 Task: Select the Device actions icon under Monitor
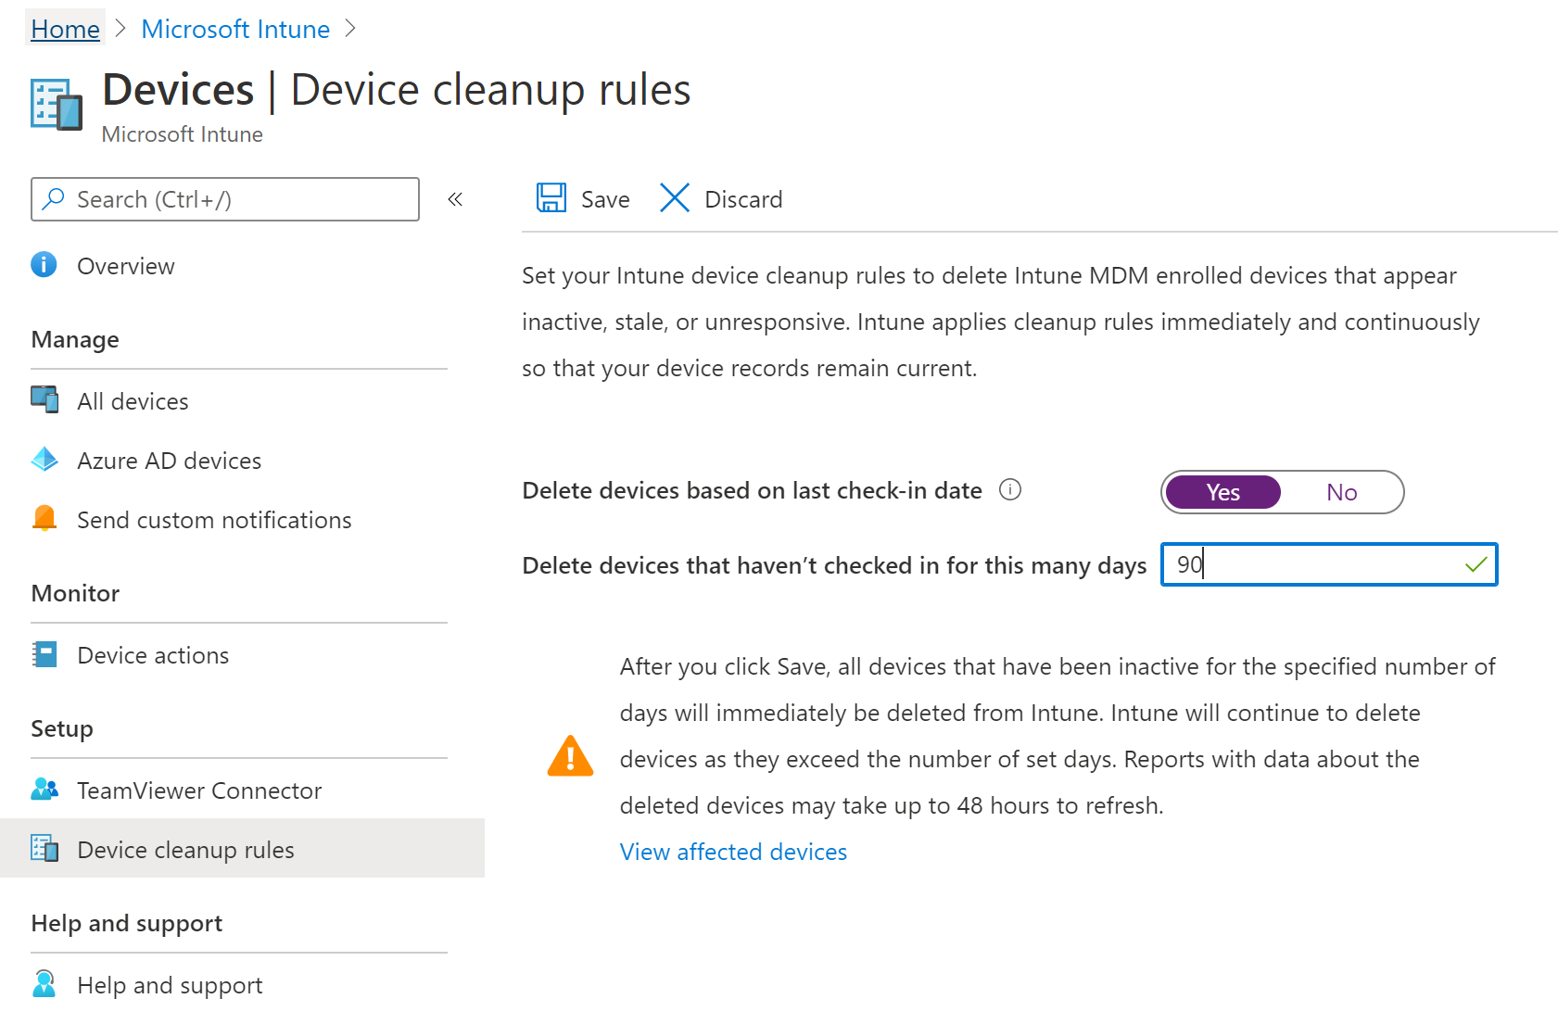44,654
